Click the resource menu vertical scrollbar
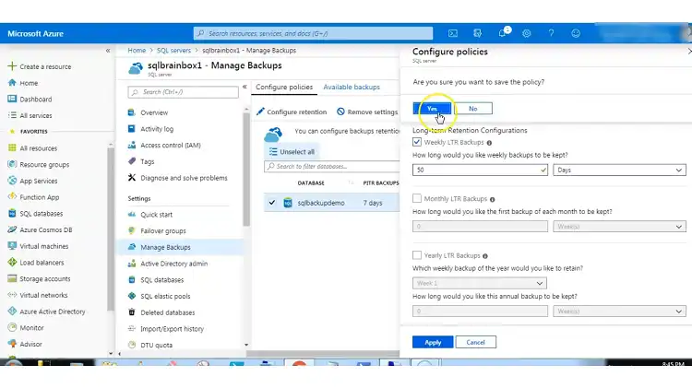Screen dimensions: 692x388 pyautogui.click(x=246, y=170)
